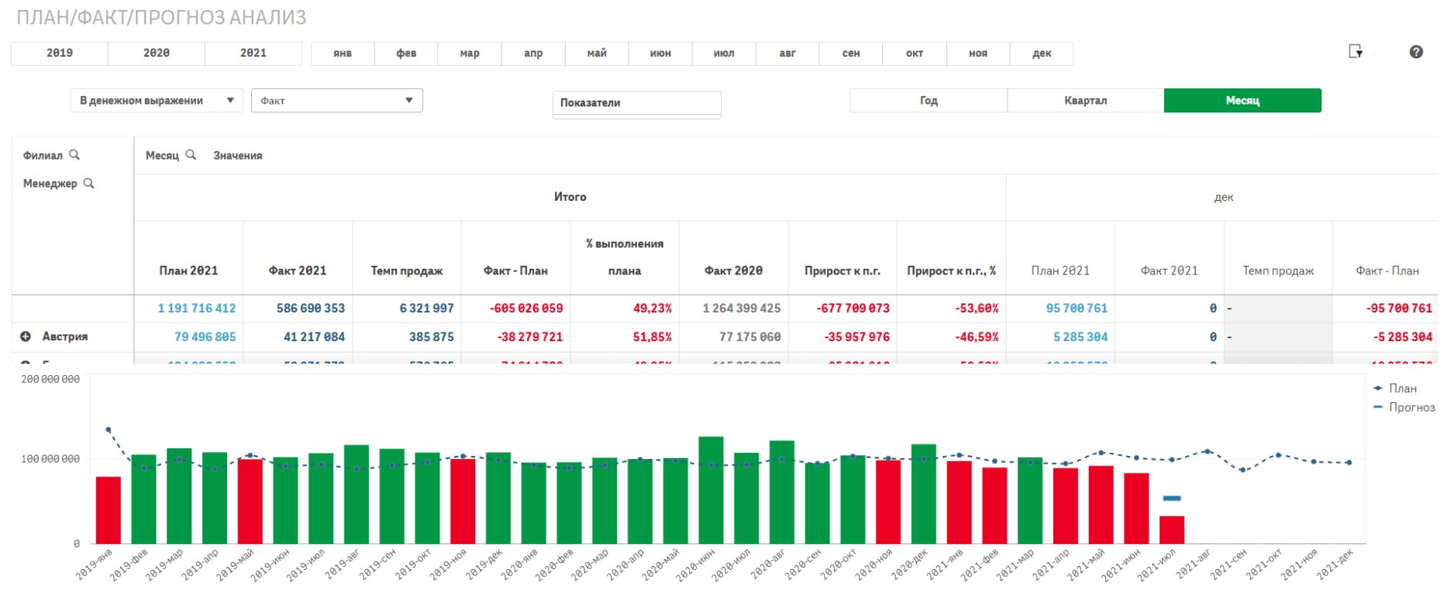Filter by year 2019
The image size is (1444, 590).
click(x=60, y=53)
